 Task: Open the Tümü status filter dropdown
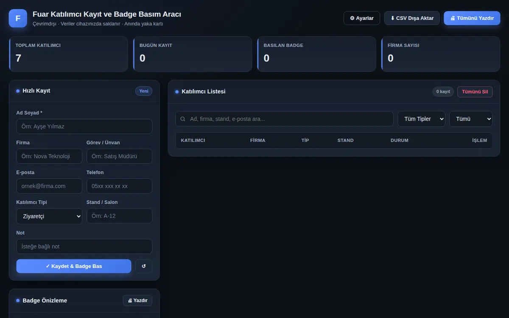tap(471, 119)
